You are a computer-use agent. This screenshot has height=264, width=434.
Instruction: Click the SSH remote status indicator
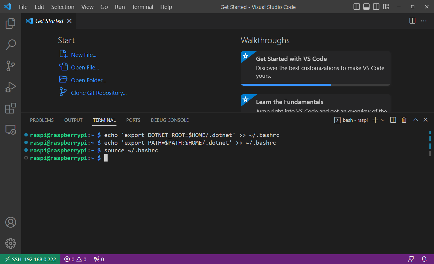(x=30, y=259)
